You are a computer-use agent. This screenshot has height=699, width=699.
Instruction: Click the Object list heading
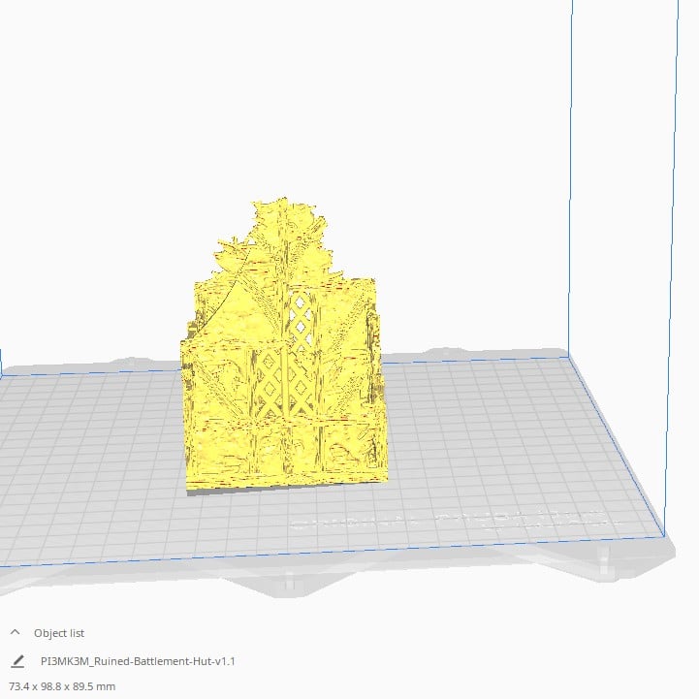pos(60,633)
